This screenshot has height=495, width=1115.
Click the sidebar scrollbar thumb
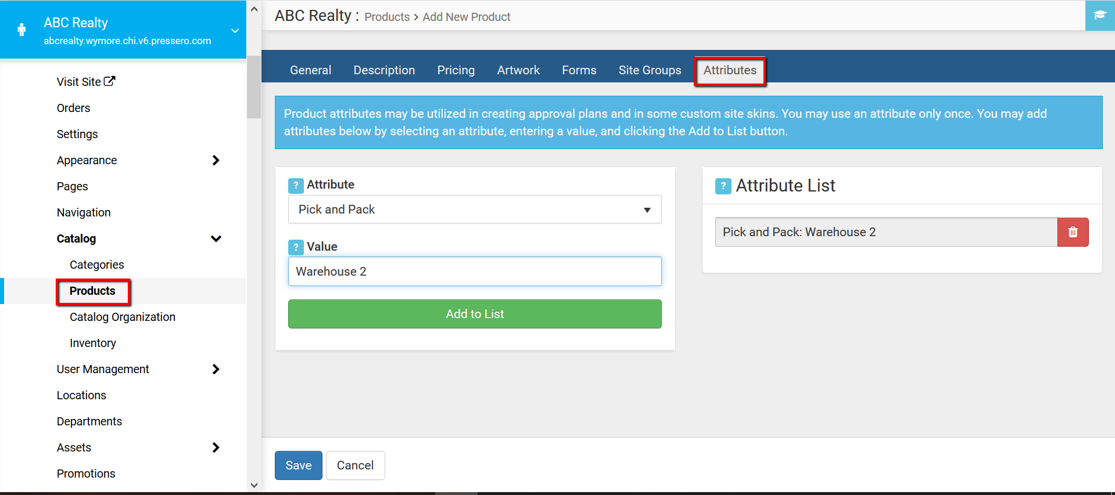254,87
